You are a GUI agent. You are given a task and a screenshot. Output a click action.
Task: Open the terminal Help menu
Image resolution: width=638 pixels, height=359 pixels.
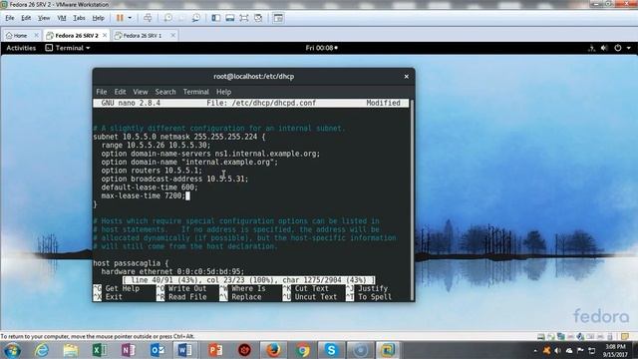tap(223, 92)
